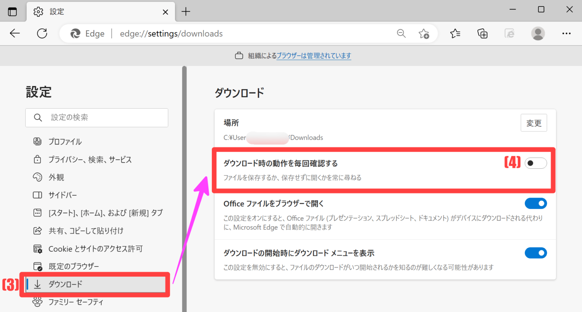Click inside the 設定の検索 search field
Viewport: 582px width, 312px height.
click(x=97, y=118)
